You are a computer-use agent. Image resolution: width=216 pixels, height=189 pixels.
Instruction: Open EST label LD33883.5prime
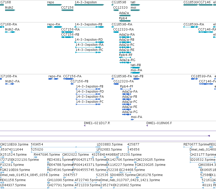pyautogui.click(x=110, y=144)
